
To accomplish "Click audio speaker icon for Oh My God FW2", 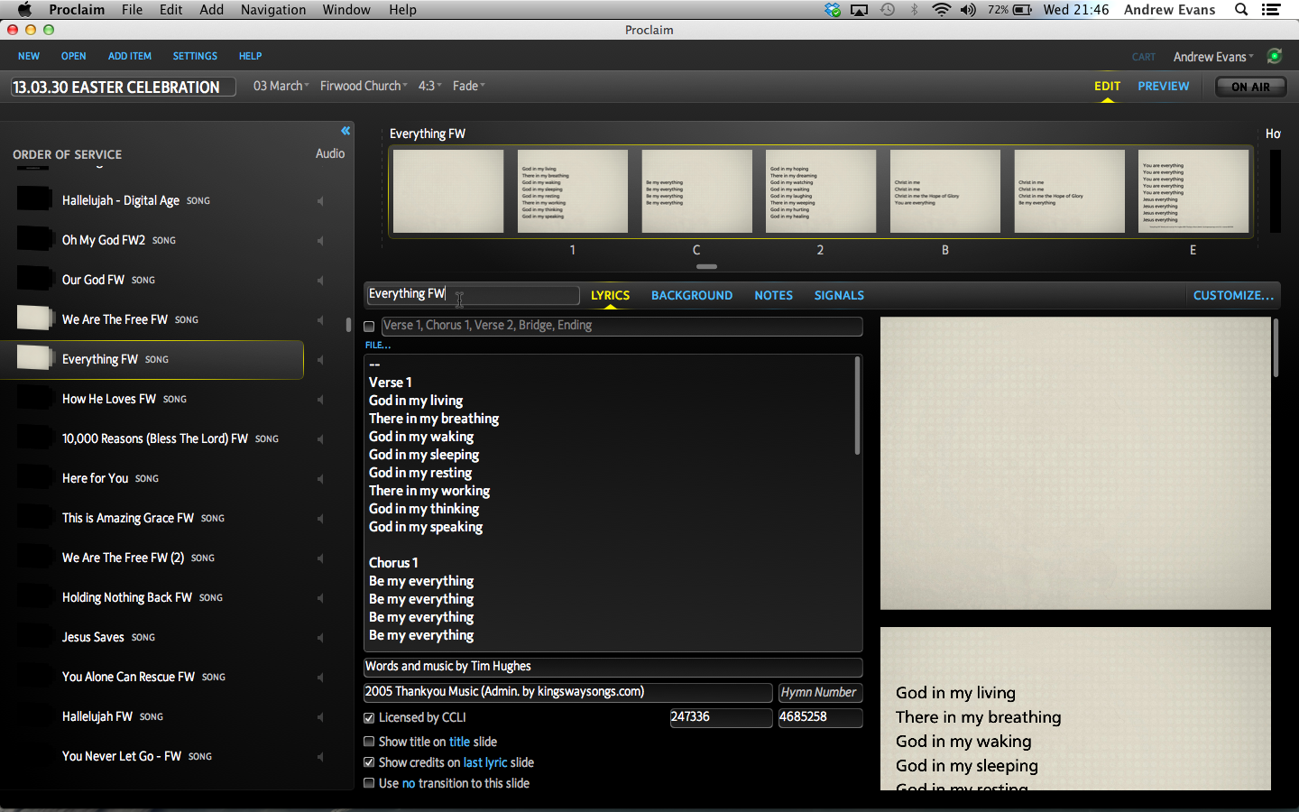I will (x=320, y=241).
